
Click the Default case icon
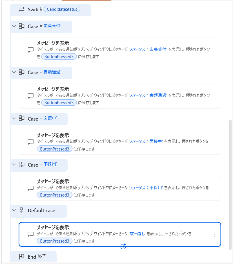click(22, 211)
